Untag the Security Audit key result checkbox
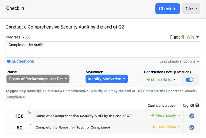 coord(192,116)
